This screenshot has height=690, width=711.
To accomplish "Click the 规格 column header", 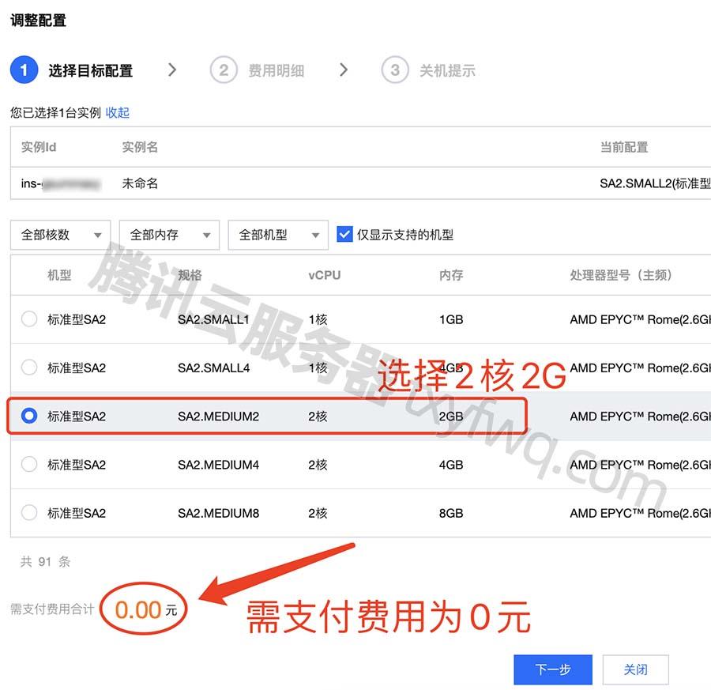I will (190, 275).
